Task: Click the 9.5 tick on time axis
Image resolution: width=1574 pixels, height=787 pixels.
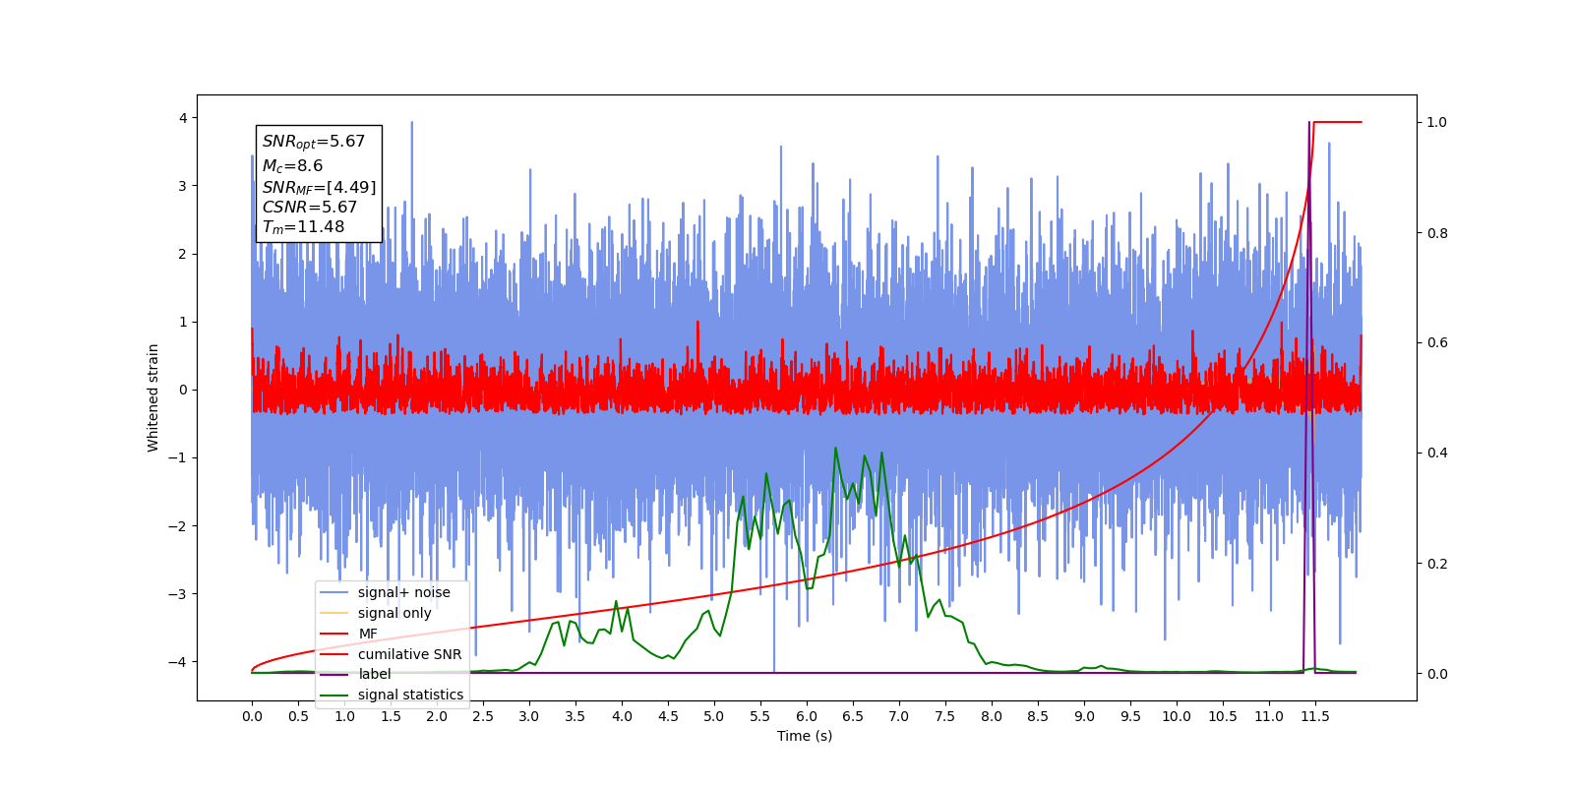Action: (1130, 716)
